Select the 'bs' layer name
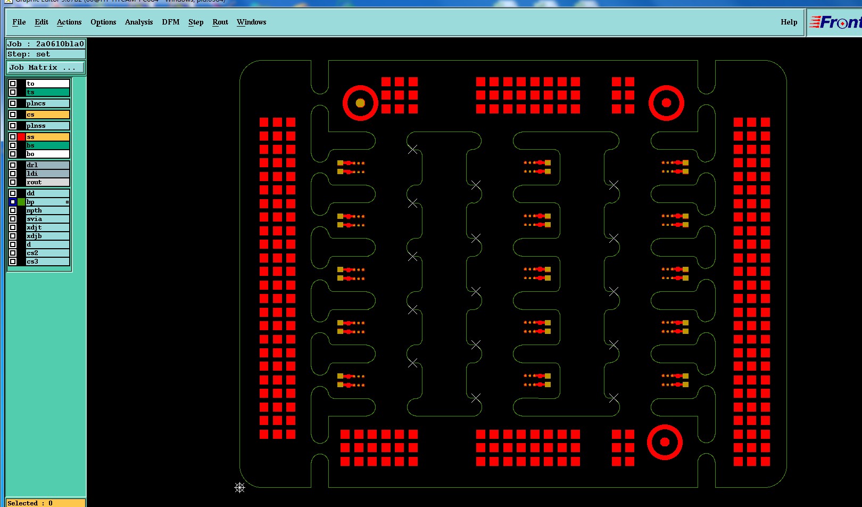 48,145
